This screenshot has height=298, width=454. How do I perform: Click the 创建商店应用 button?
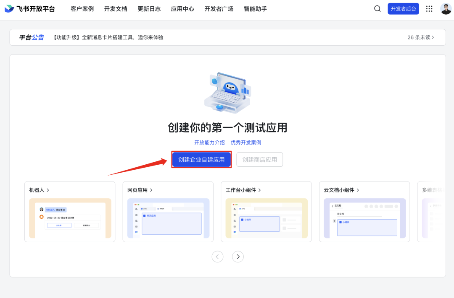[259, 159]
